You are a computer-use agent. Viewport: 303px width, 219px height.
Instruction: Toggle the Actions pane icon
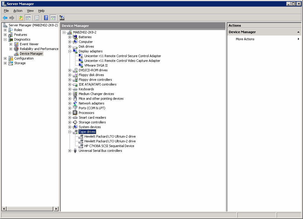(53, 17)
